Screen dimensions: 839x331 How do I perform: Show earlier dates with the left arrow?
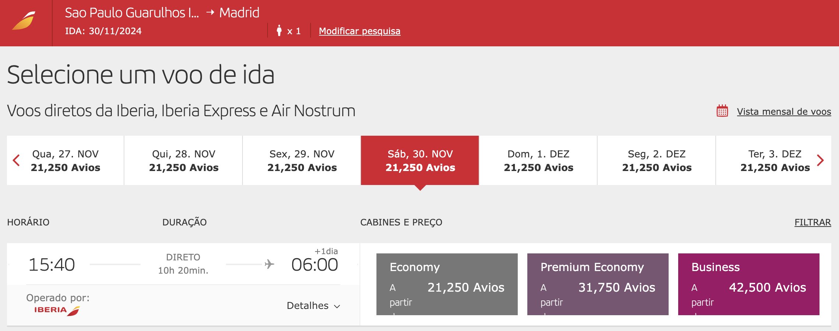pos(16,160)
